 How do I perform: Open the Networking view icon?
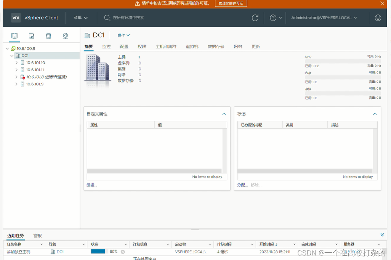click(65, 36)
